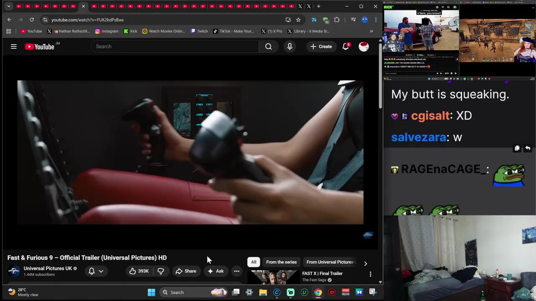Open the YouTube bookmark
Image resolution: width=536 pixels, height=301 pixels.
point(31,31)
